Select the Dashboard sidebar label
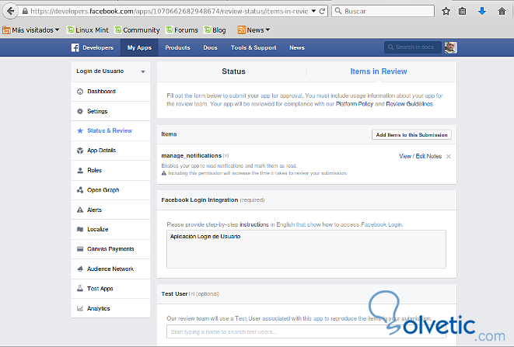514x347 pixels. [101, 92]
